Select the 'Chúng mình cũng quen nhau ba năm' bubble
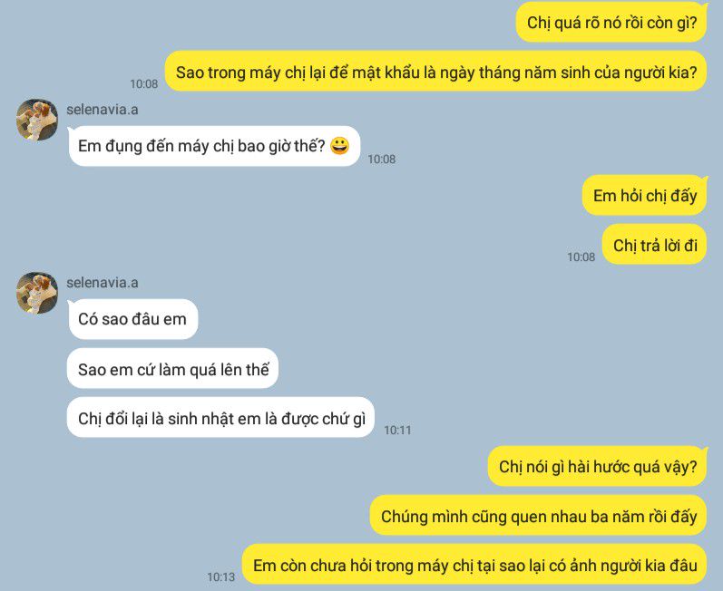The image size is (723, 591). point(539,516)
